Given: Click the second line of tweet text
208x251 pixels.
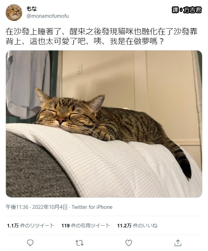Looking at the screenshot, I should tap(85, 41).
